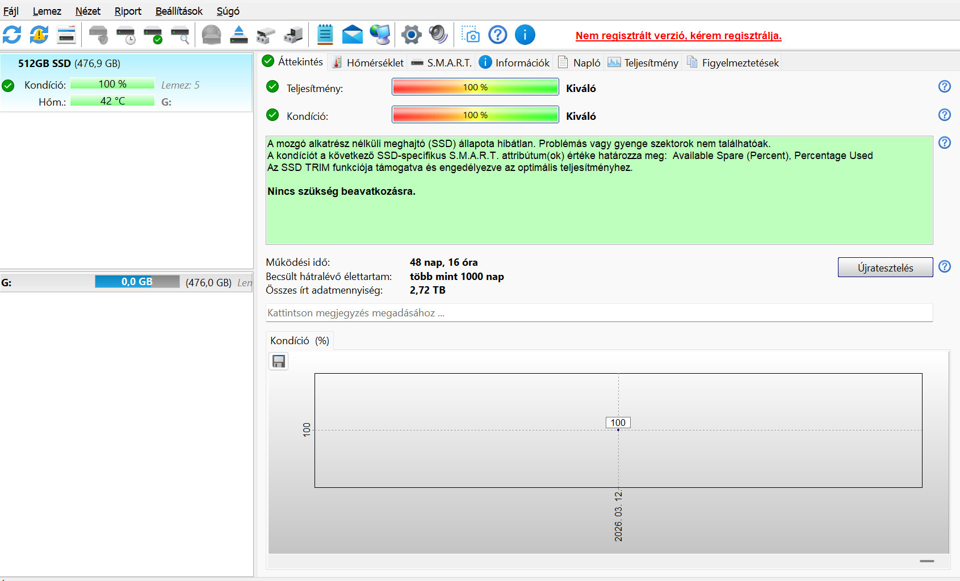Click the help question mark beside Teljesítmény bar
Viewport: 960px width, 581px height.
[x=944, y=86]
